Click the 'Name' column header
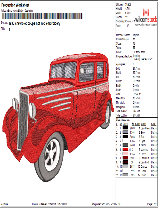 point(143,124)
